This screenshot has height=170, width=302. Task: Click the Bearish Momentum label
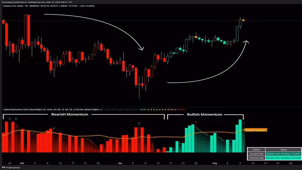click(70, 114)
